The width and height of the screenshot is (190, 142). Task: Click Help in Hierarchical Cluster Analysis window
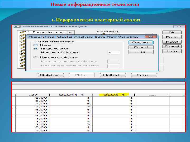pyautogui.click(x=172, y=51)
